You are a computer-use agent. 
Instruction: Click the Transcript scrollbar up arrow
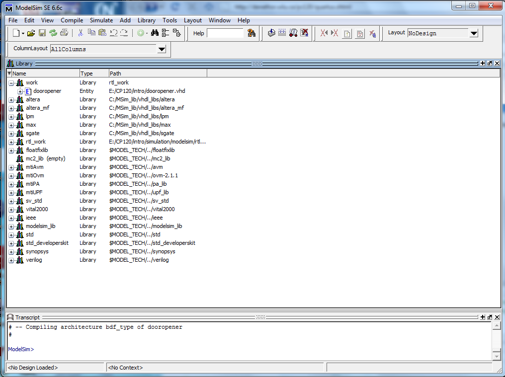497,326
